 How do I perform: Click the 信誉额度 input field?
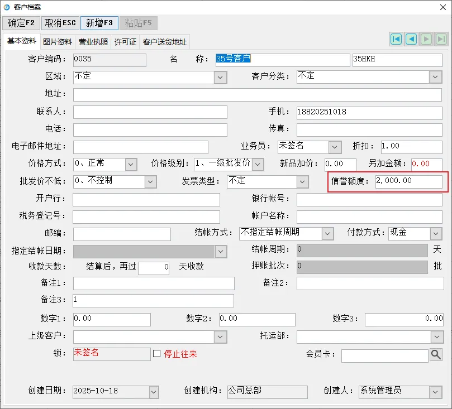pos(408,181)
